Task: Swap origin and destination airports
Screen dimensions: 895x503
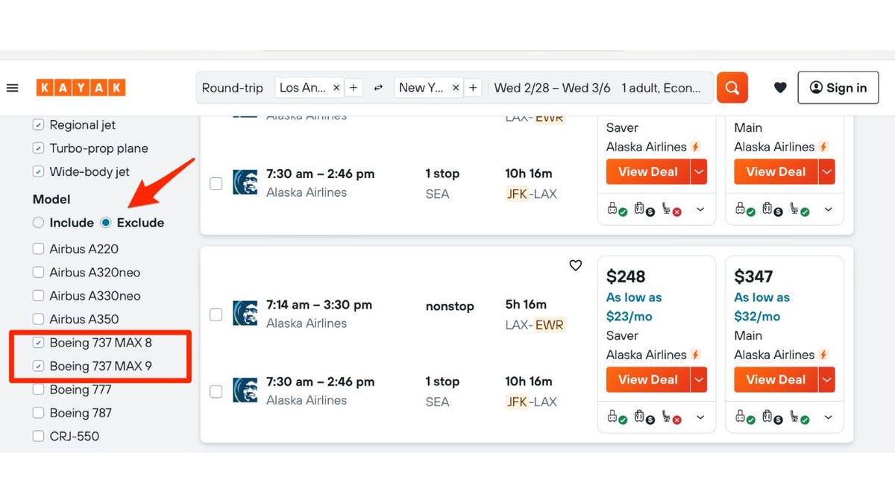Action: 378,88
